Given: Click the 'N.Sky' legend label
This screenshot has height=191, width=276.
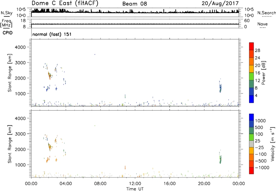Looking at the screenshot, I should (7, 13).
